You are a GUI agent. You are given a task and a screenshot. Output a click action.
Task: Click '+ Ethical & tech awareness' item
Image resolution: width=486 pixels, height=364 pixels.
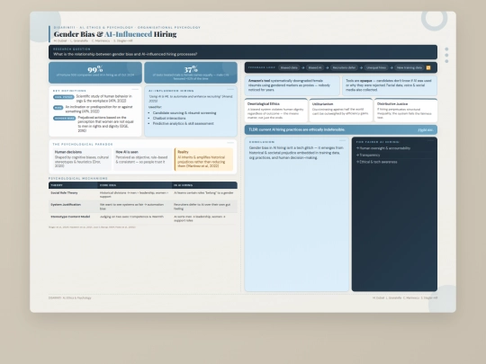(x=376, y=162)
